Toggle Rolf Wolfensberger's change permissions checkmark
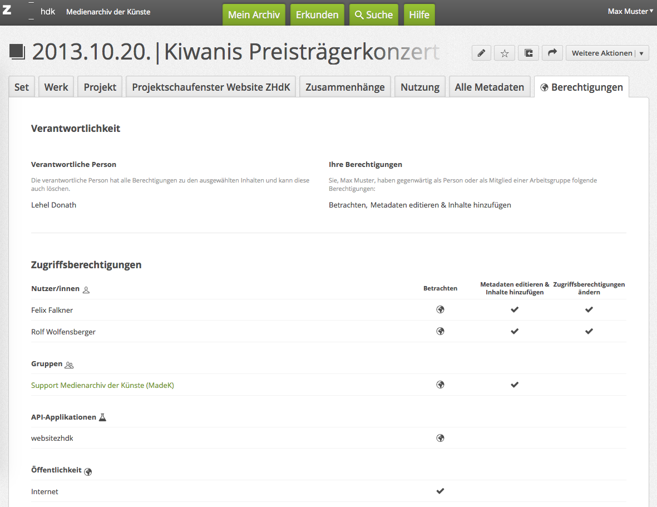The width and height of the screenshot is (657, 507). click(589, 331)
